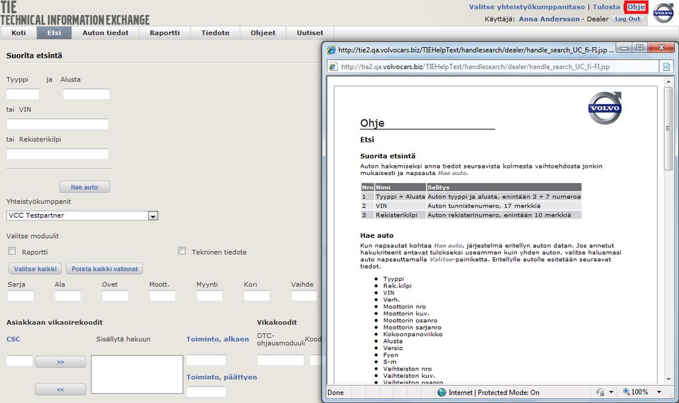Click the Moottorin sarjanro list item
The height and width of the screenshot is (403, 679).
point(412,327)
